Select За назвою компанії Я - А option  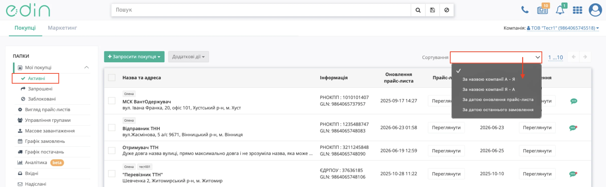tap(488, 90)
